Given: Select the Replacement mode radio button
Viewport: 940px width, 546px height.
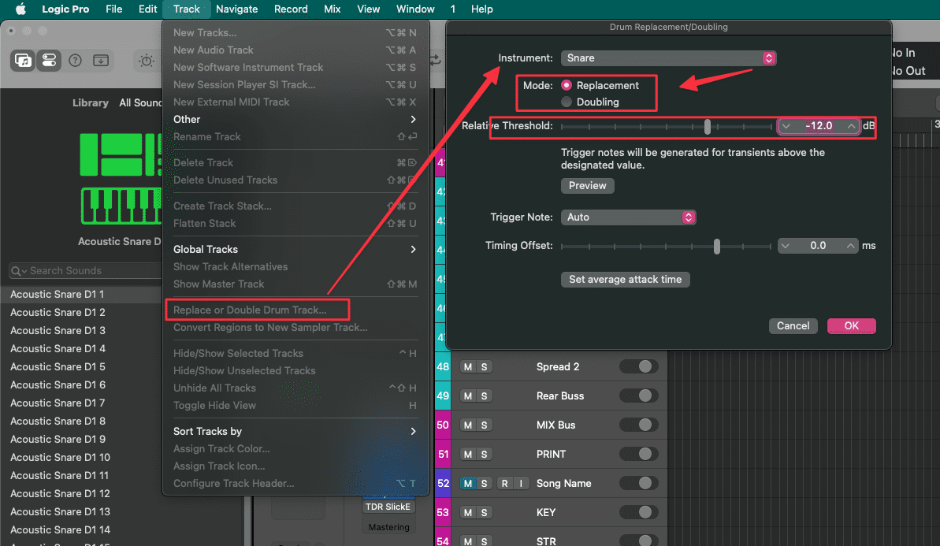Looking at the screenshot, I should [567, 85].
